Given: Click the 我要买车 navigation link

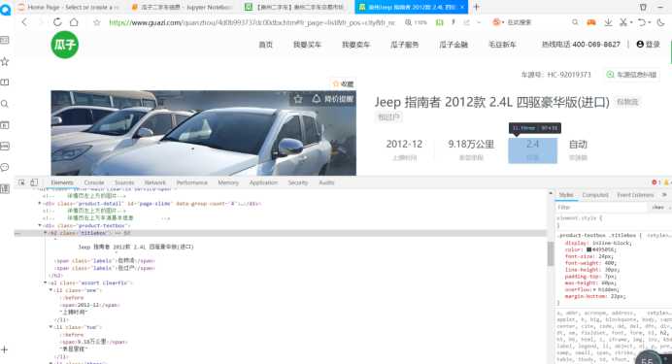Looking at the screenshot, I should [x=307, y=45].
